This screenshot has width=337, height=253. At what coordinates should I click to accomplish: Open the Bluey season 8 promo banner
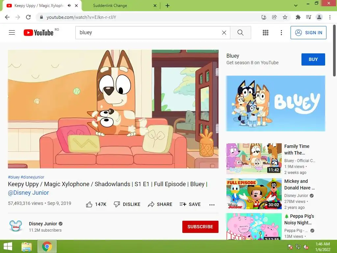(x=275, y=103)
